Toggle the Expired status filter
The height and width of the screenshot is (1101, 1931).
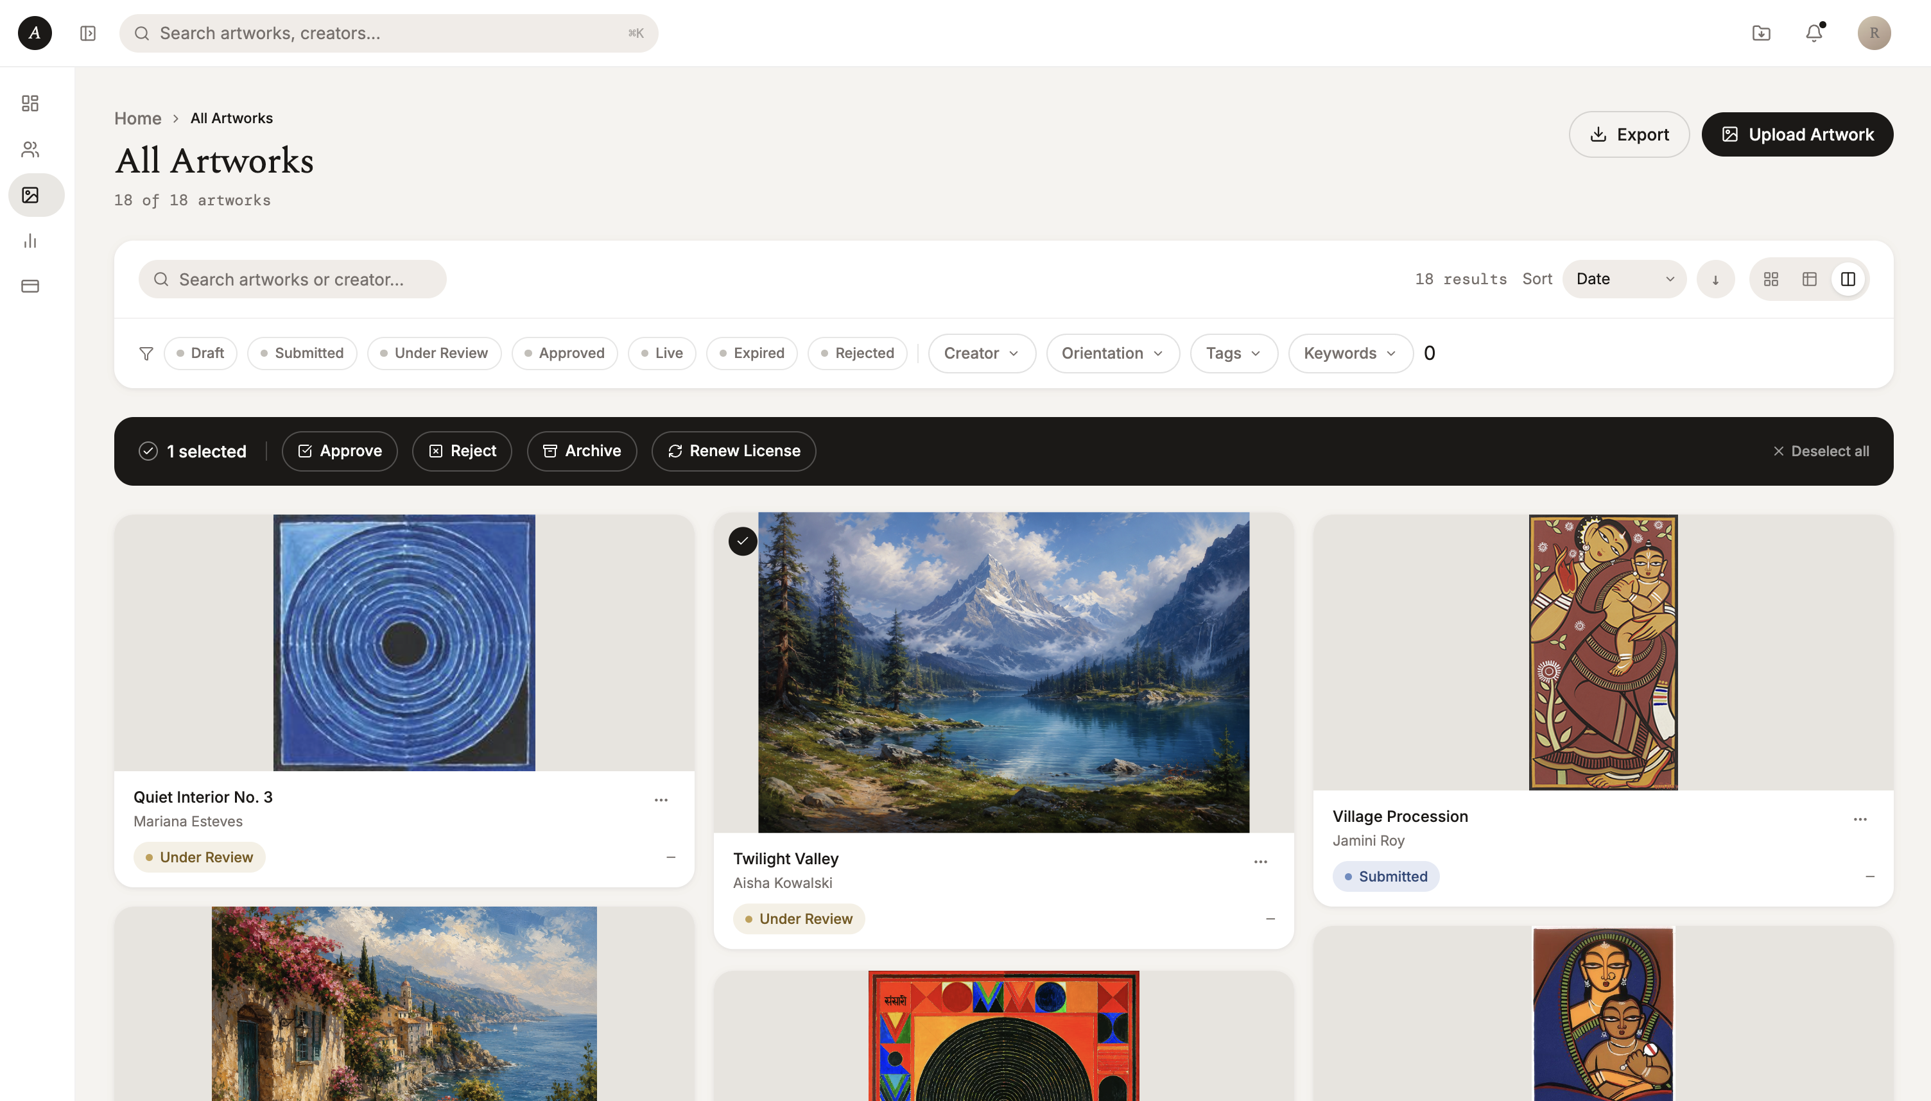tap(751, 353)
